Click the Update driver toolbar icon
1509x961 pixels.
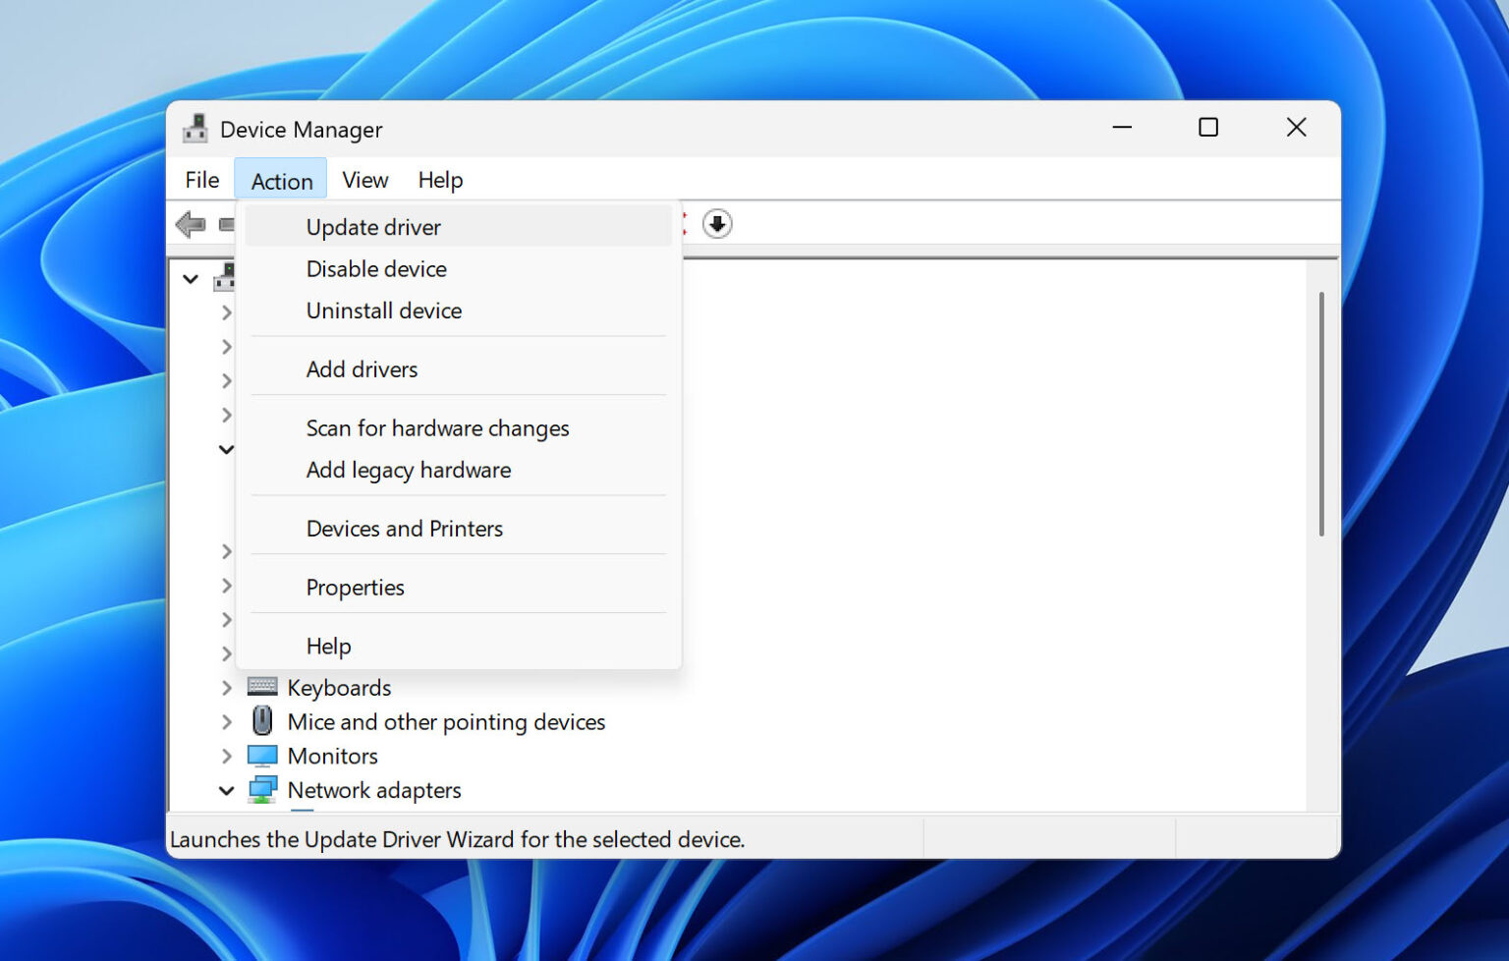point(717,223)
